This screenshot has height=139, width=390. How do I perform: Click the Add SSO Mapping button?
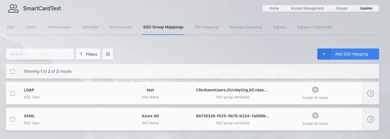[x=351, y=54]
